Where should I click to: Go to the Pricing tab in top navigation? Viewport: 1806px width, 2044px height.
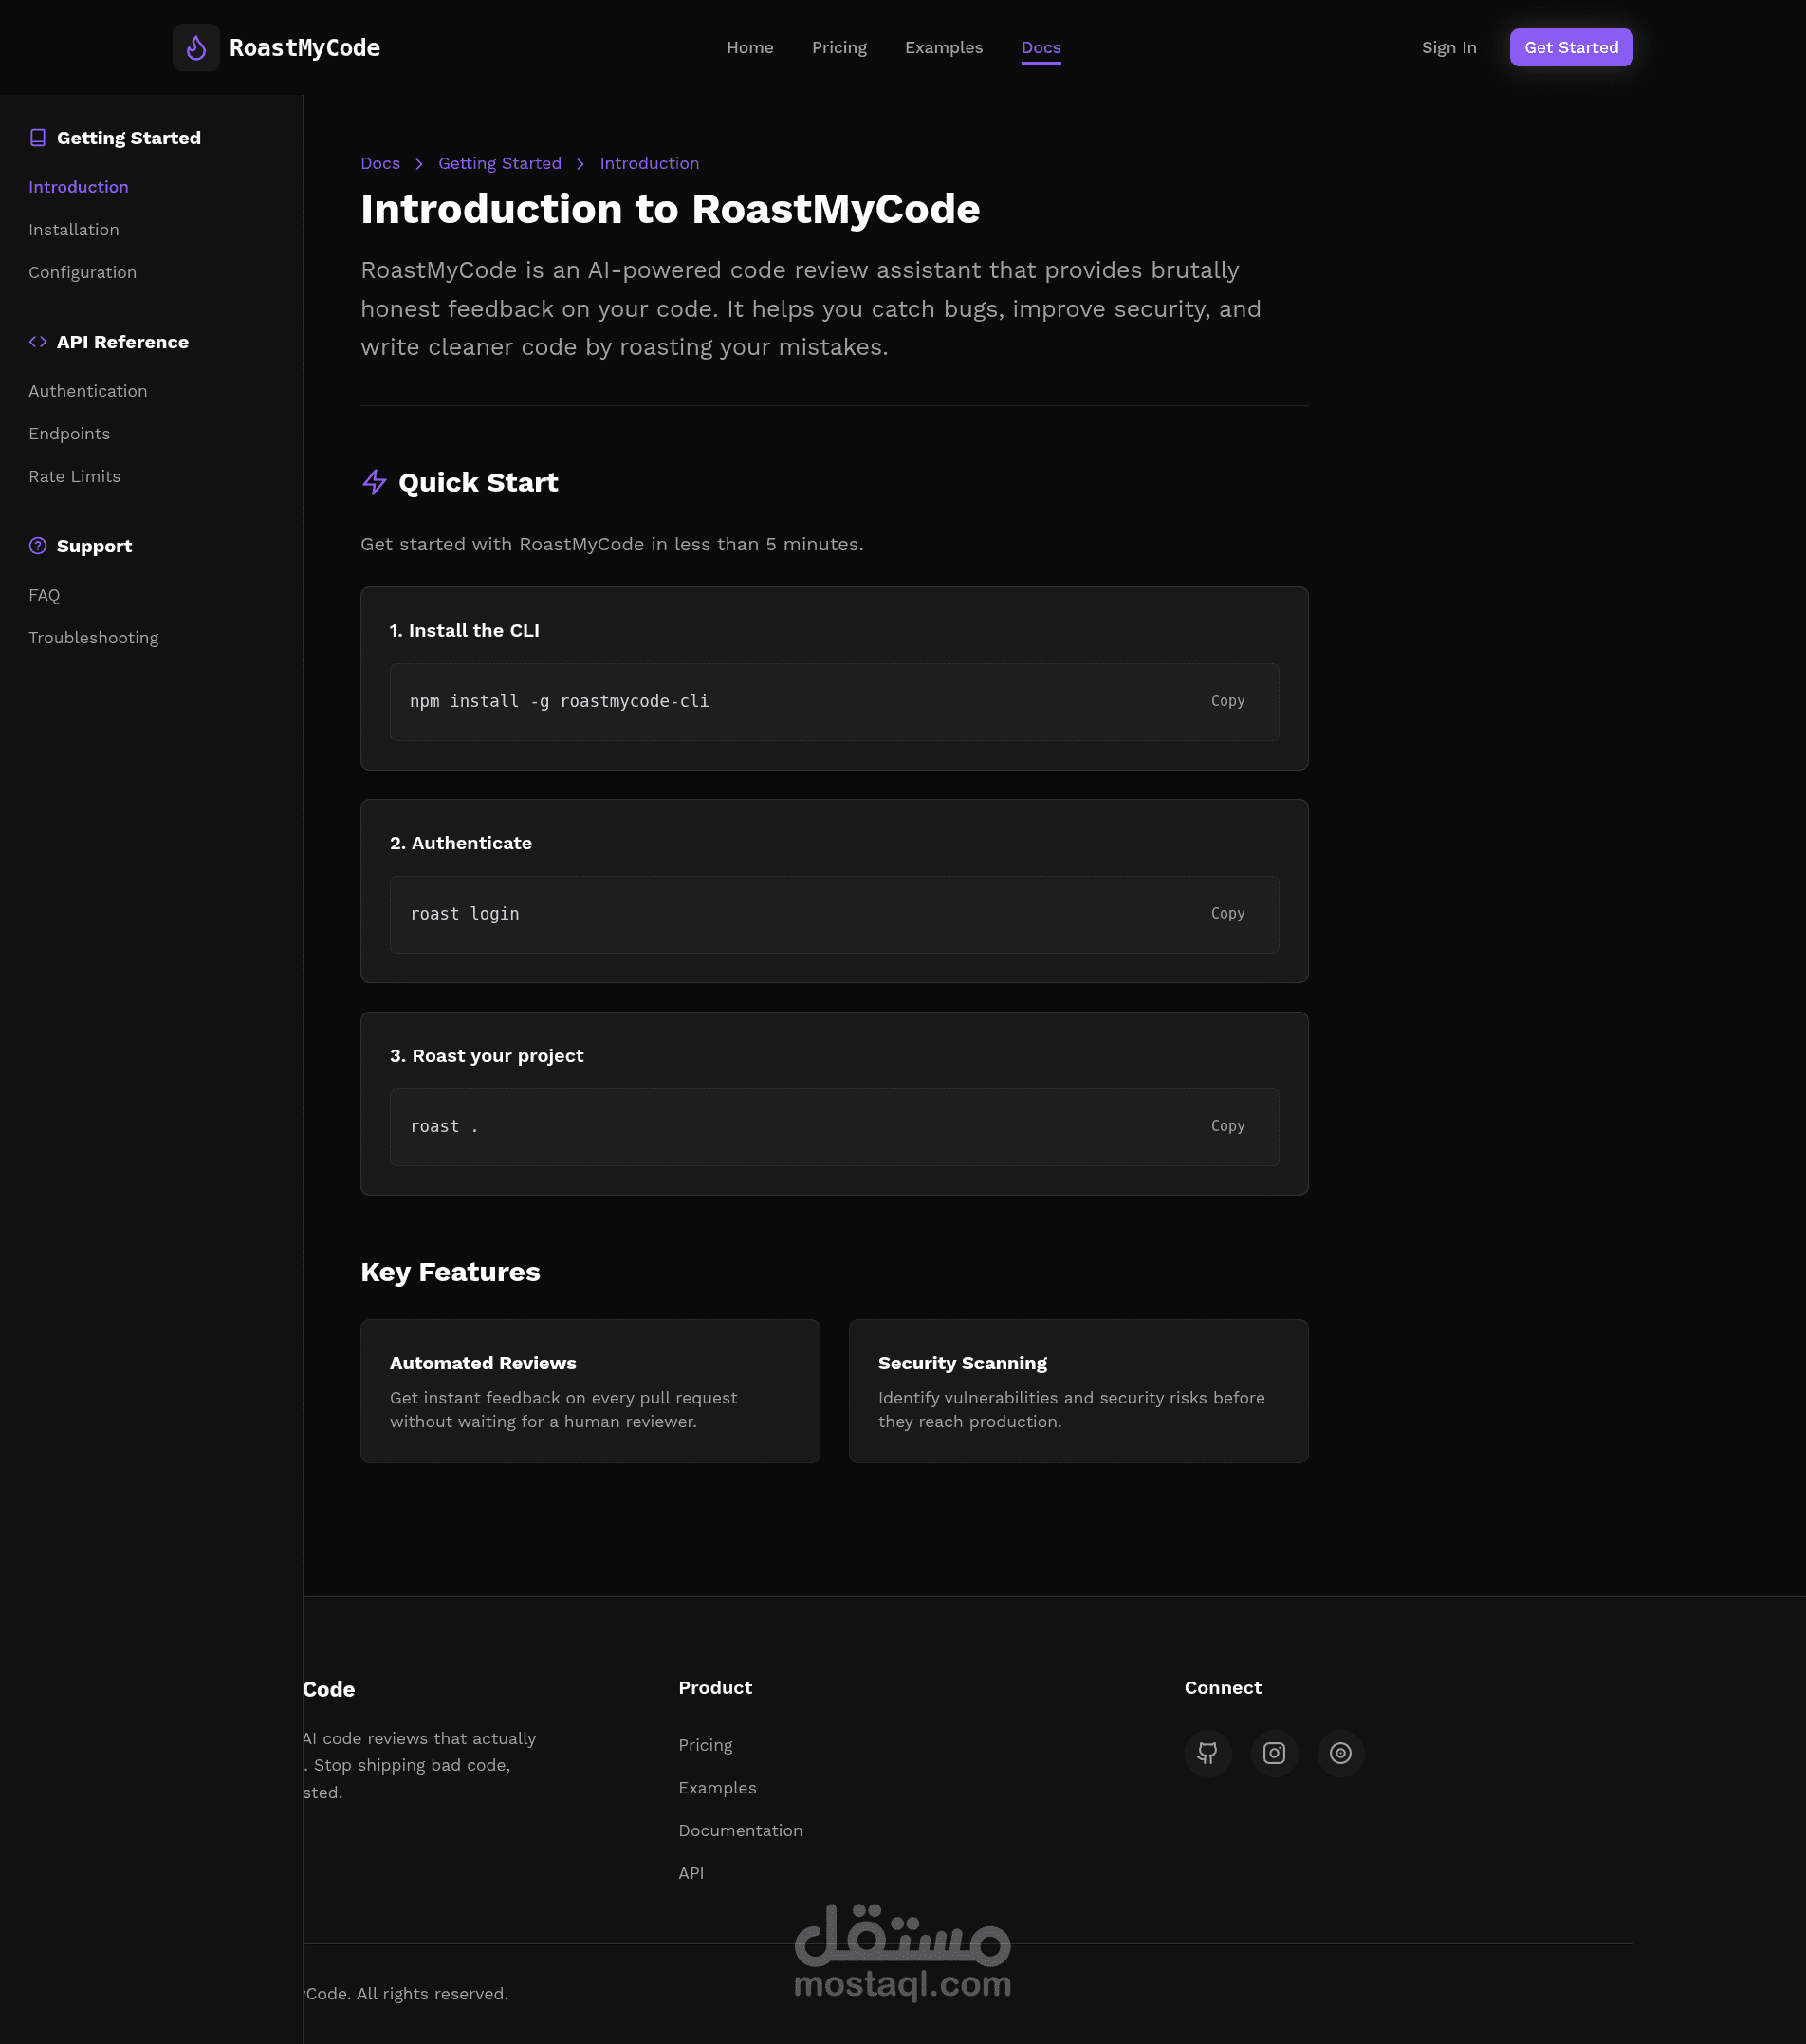tap(838, 48)
